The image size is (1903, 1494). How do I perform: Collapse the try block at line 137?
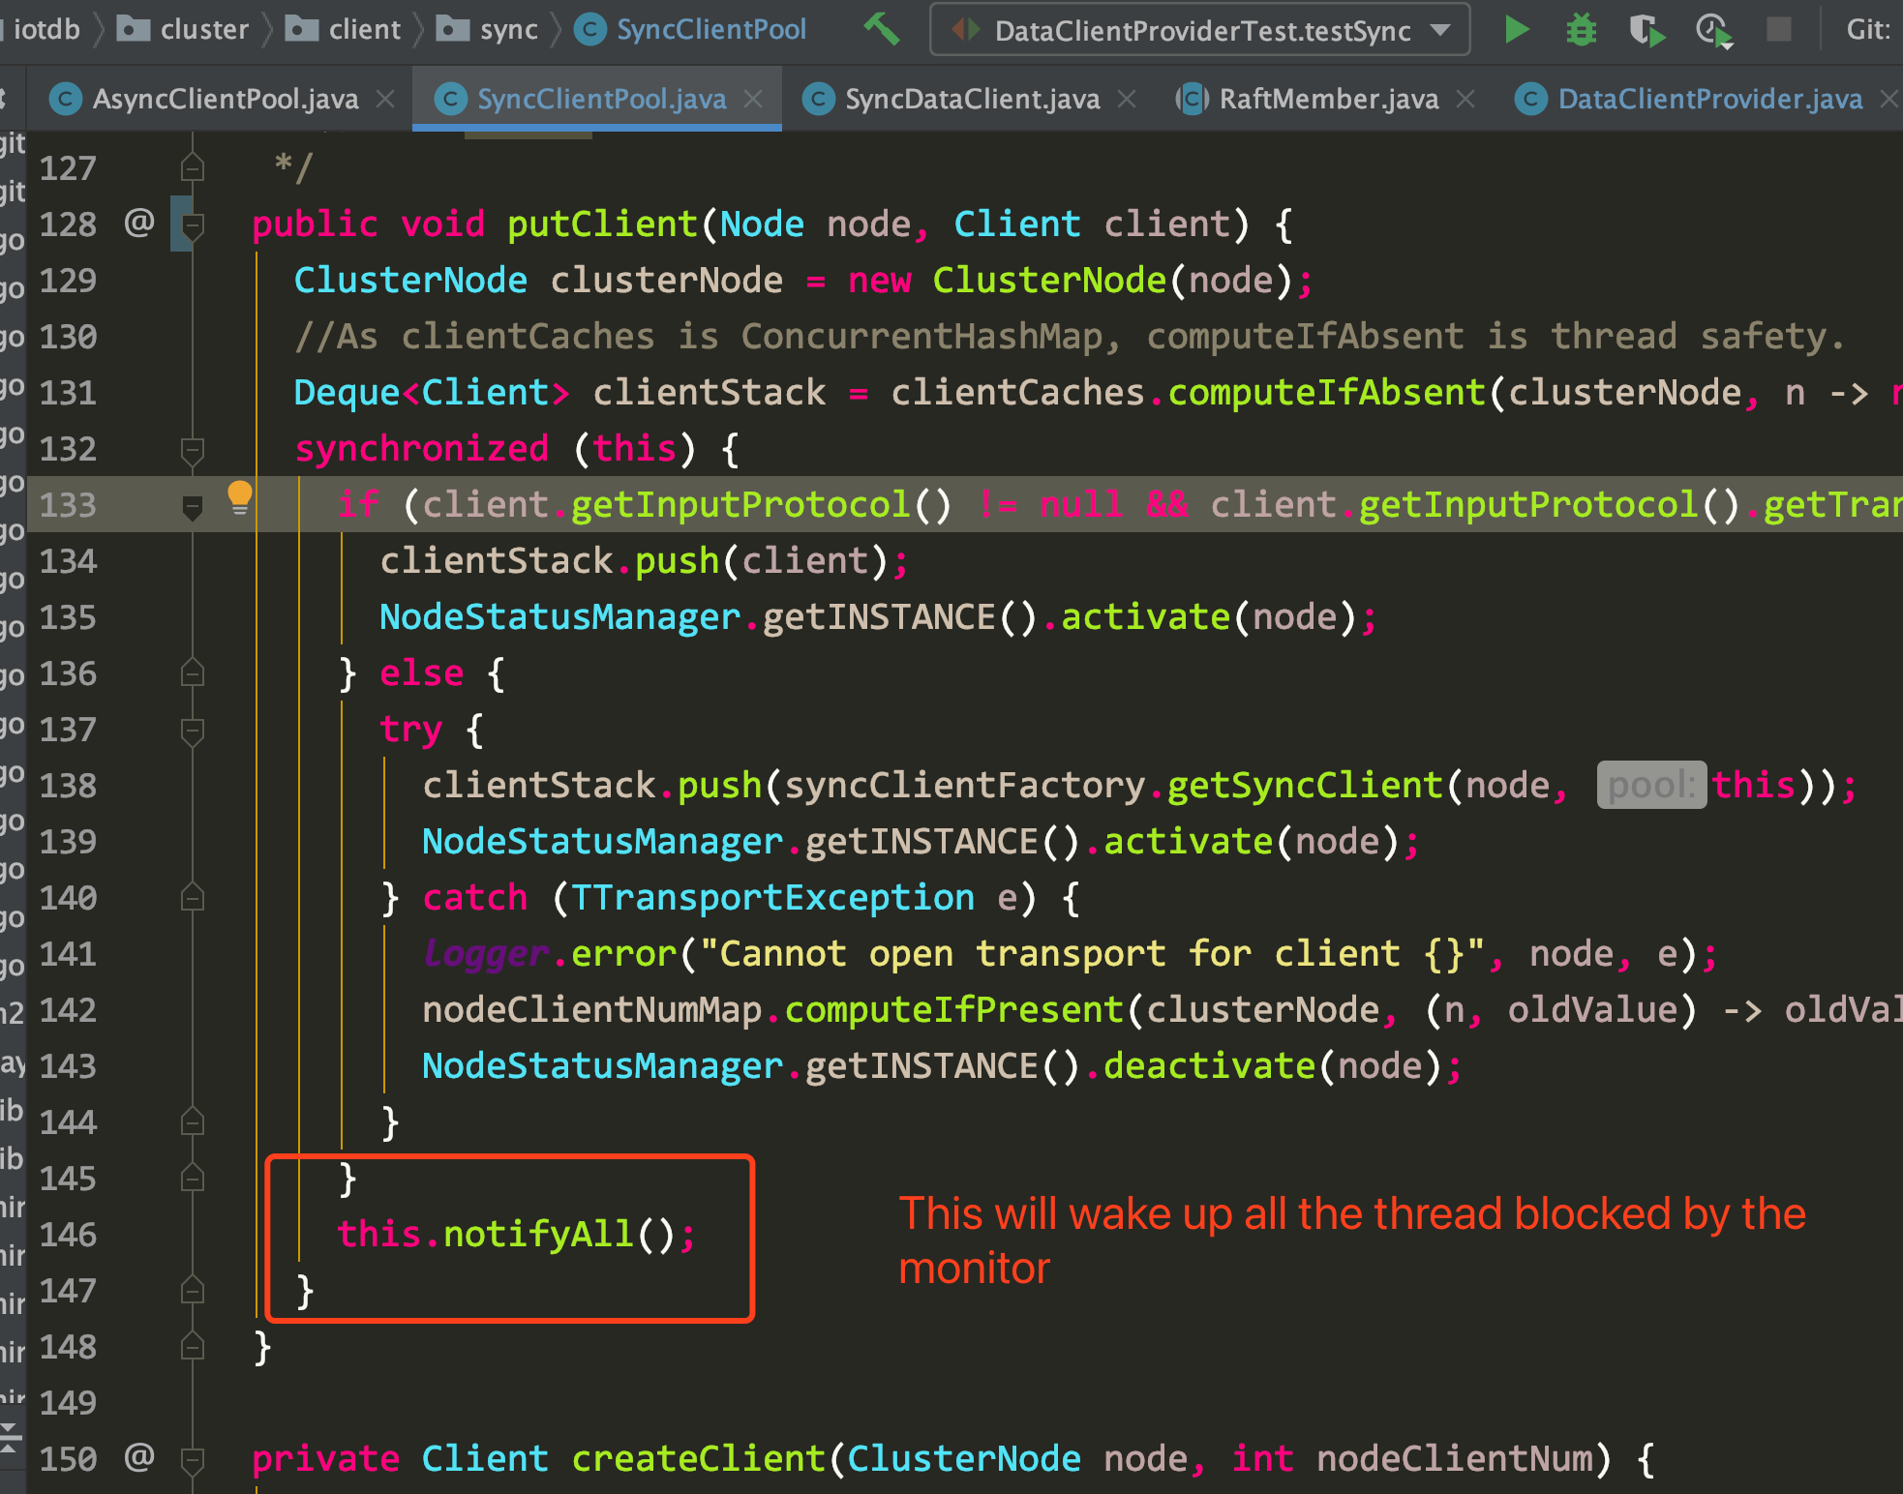click(x=193, y=731)
